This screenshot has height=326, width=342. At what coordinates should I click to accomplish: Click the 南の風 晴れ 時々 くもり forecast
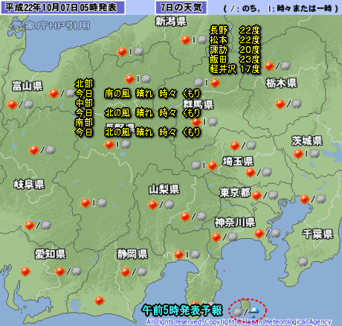(152, 94)
